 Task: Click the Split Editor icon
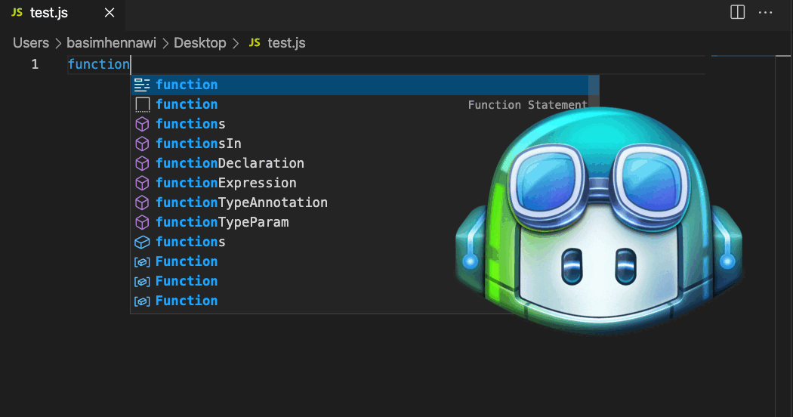coord(737,12)
